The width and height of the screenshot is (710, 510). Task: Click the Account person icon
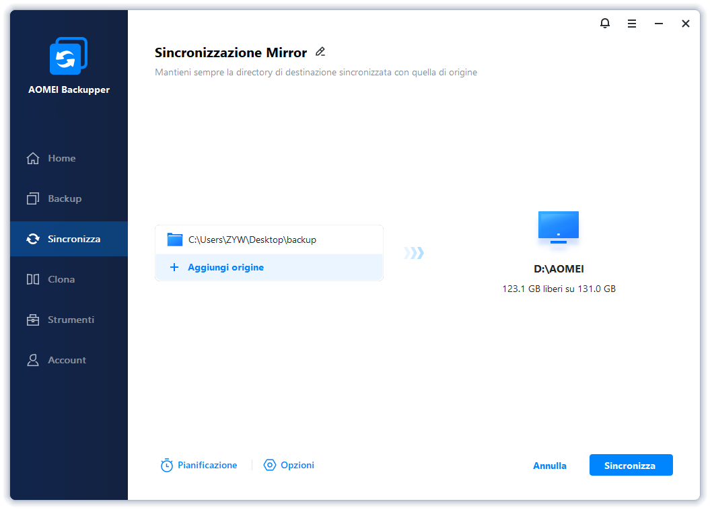pos(33,360)
